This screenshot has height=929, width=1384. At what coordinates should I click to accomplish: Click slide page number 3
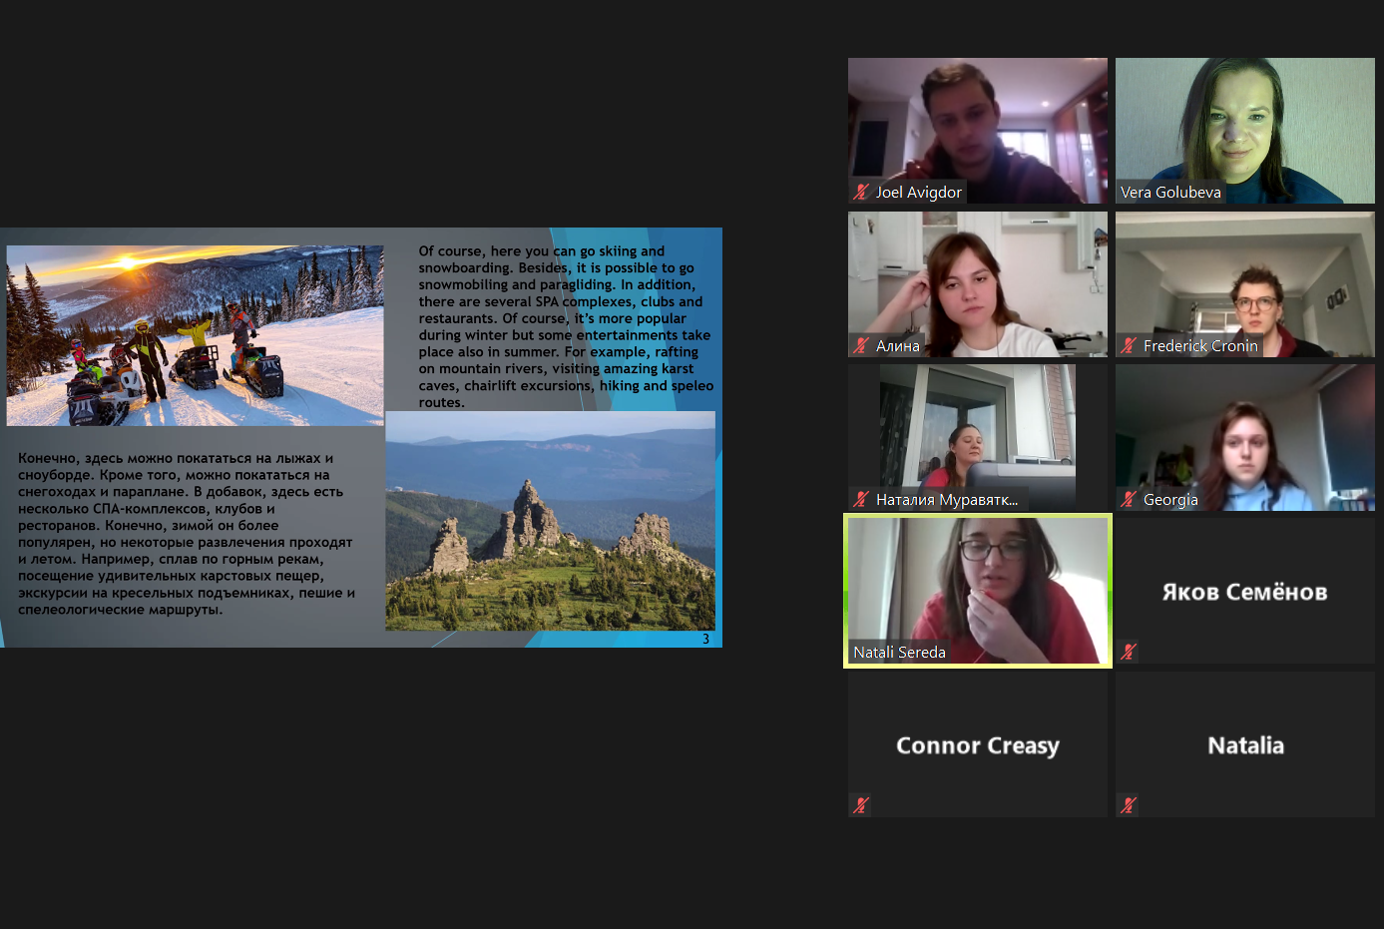pos(706,639)
